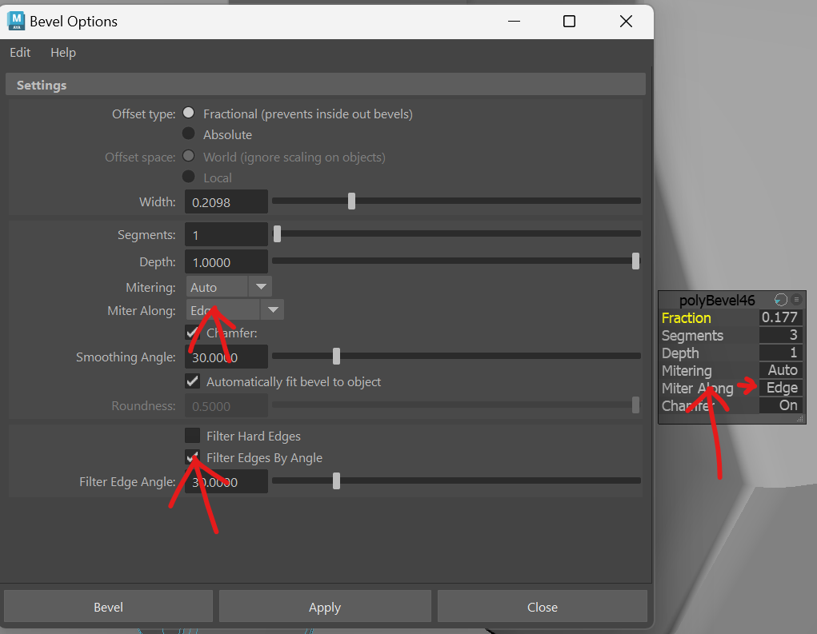Click the Maya icon in the title bar
The height and width of the screenshot is (634, 817).
(x=18, y=21)
